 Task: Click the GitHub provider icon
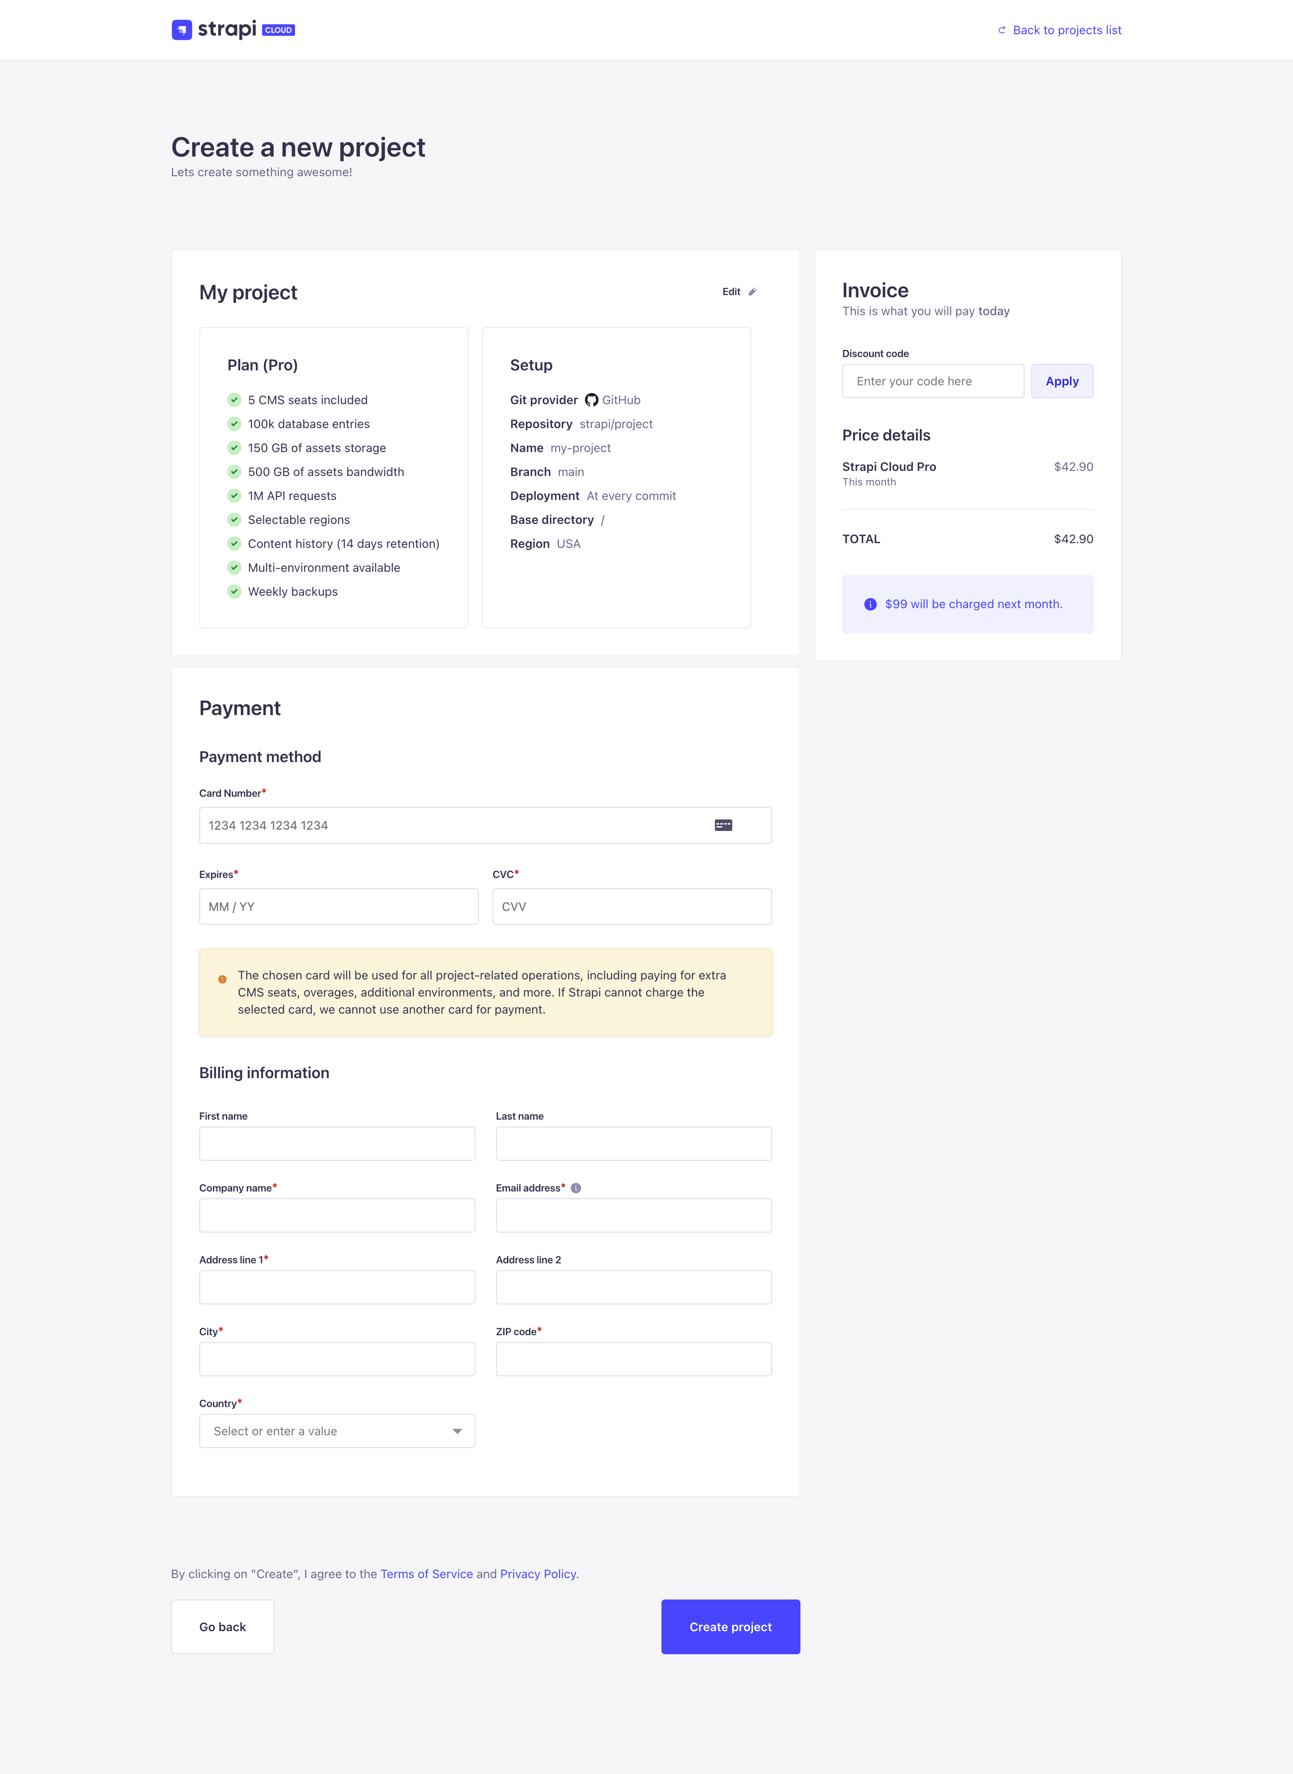589,399
